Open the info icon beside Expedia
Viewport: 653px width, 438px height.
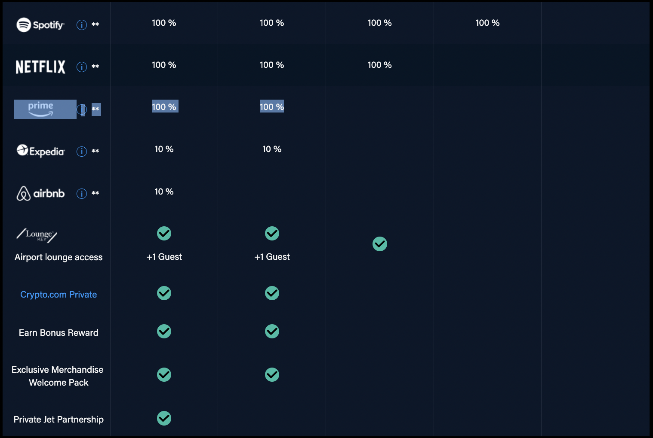click(82, 152)
